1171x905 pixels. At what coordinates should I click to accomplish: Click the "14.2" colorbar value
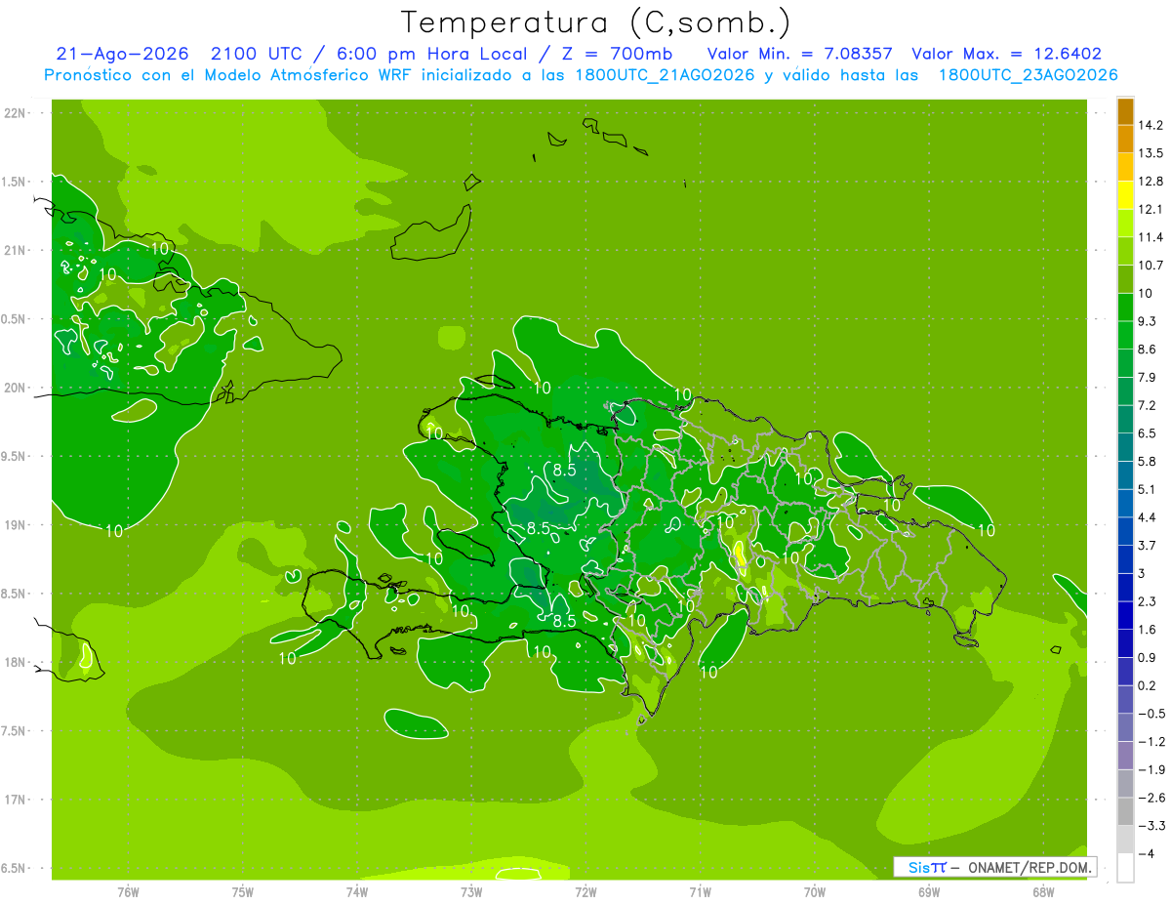point(1150,125)
